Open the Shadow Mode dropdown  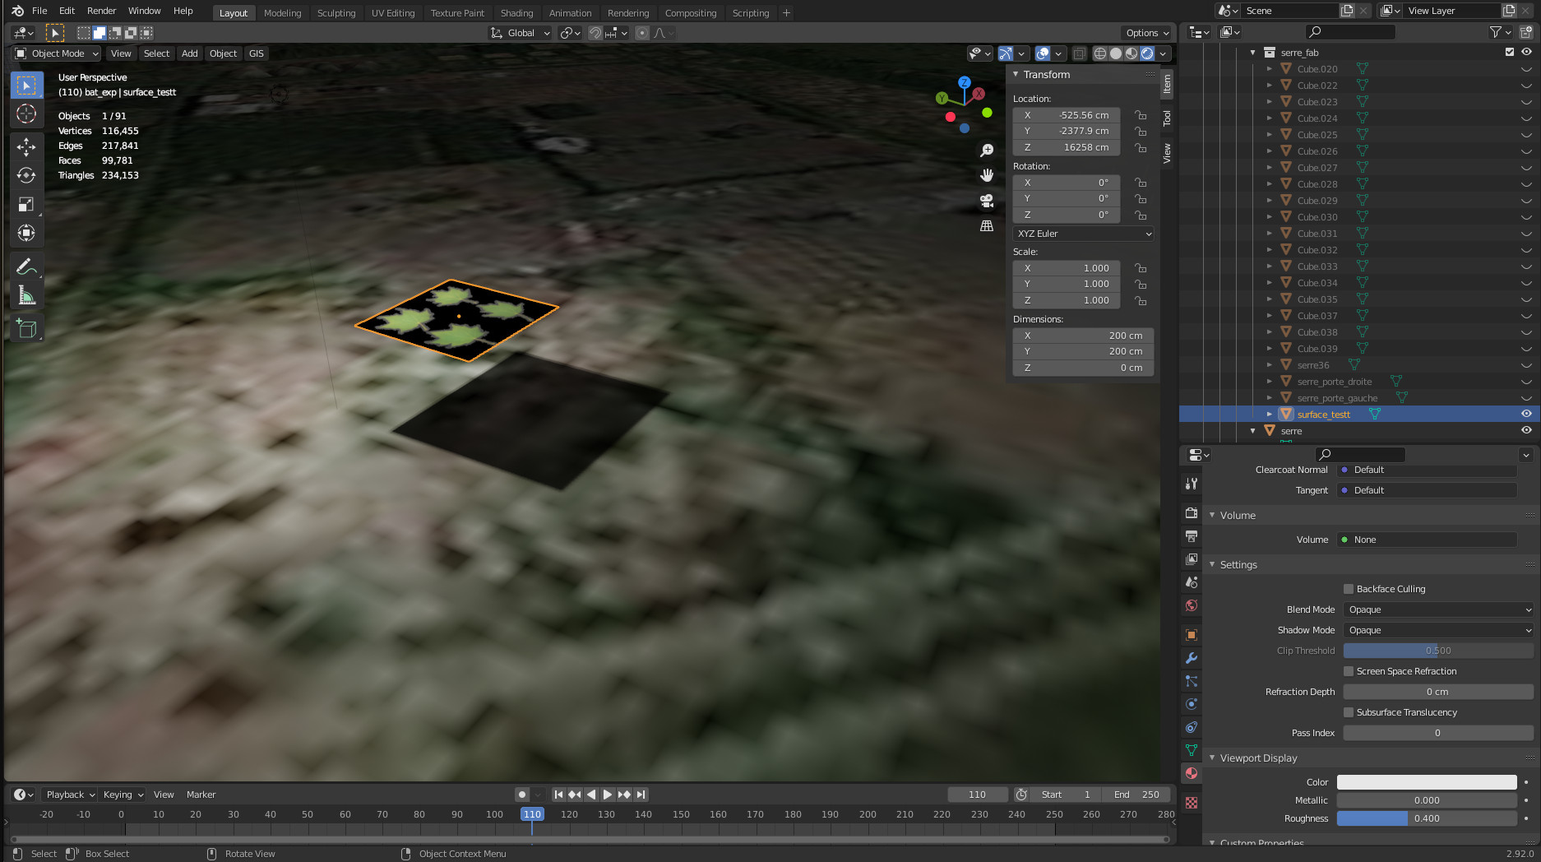(1438, 630)
